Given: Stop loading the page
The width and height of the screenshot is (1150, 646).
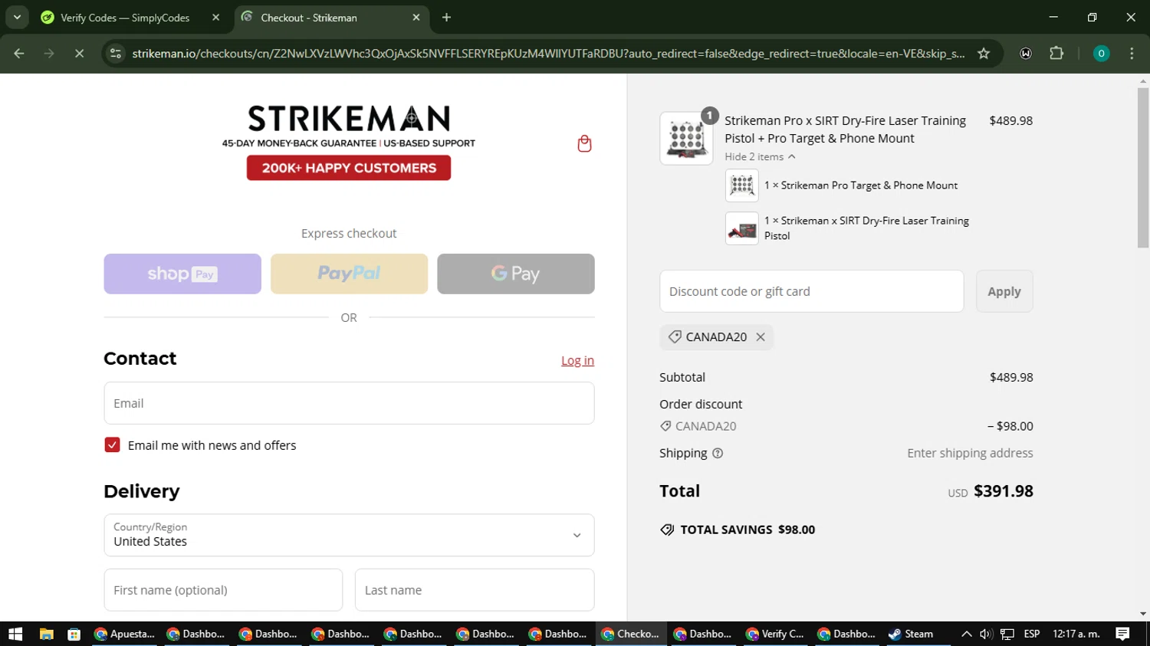Looking at the screenshot, I should click(79, 54).
